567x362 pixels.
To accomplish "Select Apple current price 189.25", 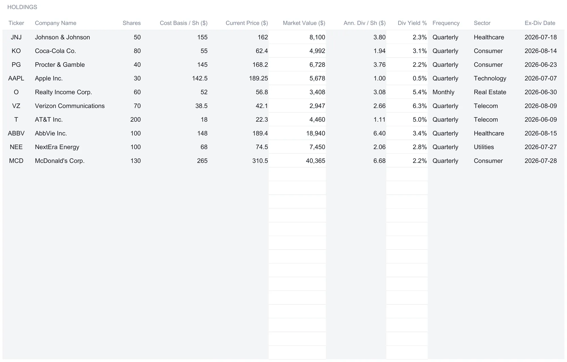I will click(x=239, y=78).
